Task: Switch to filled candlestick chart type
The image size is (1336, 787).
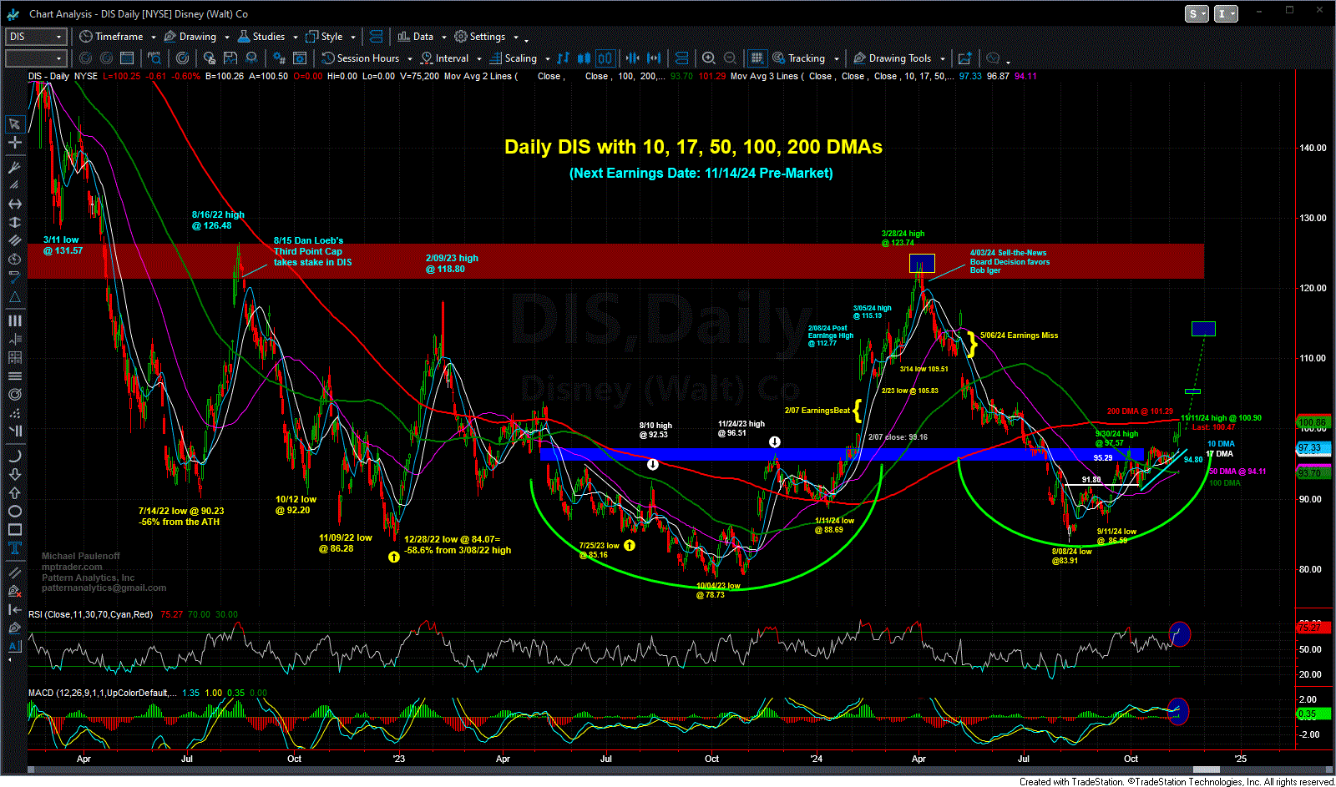Action: pos(584,58)
